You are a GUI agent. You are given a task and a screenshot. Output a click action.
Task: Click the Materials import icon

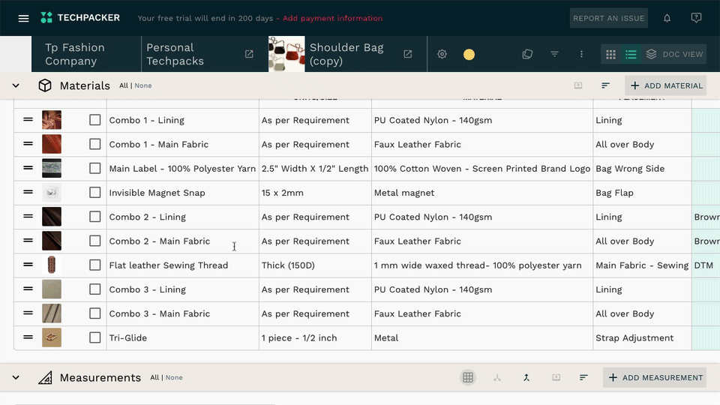[x=578, y=85]
